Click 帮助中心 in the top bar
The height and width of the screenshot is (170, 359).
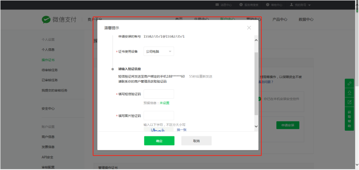point(277,5)
